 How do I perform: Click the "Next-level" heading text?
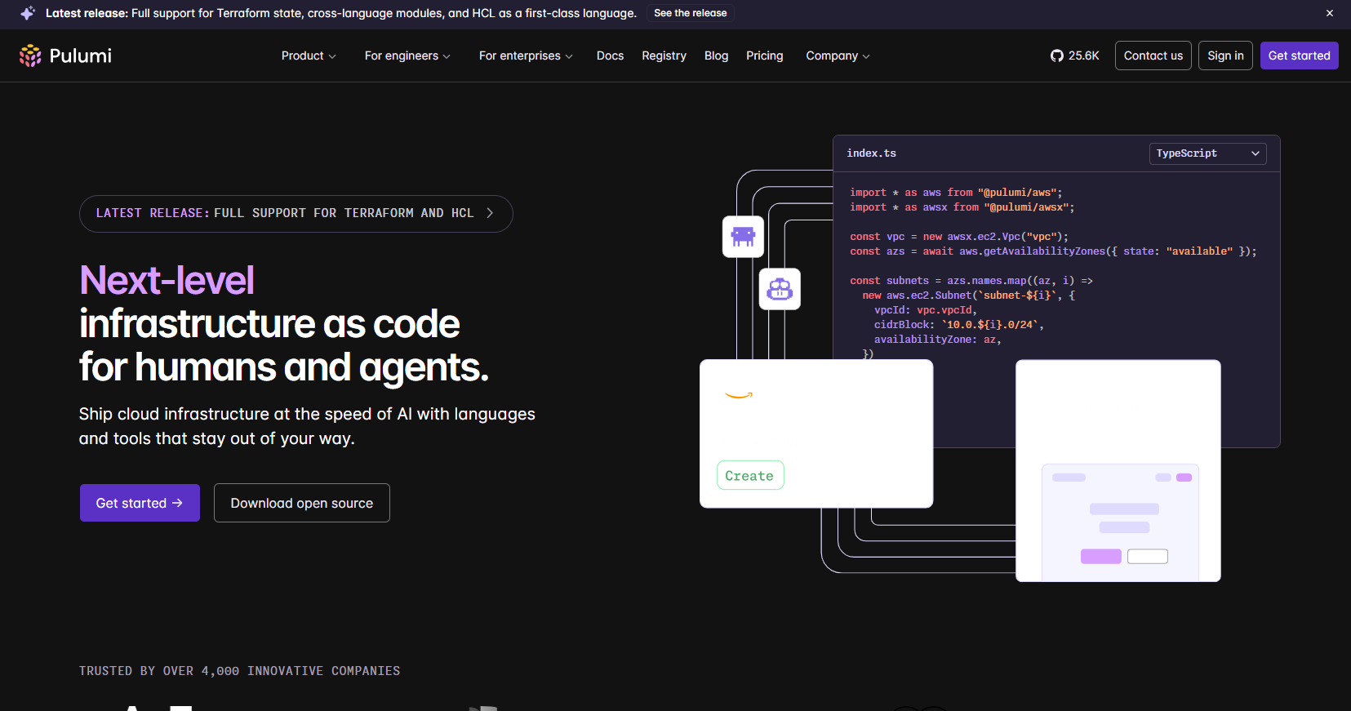pyautogui.click(x=167, y=280)
